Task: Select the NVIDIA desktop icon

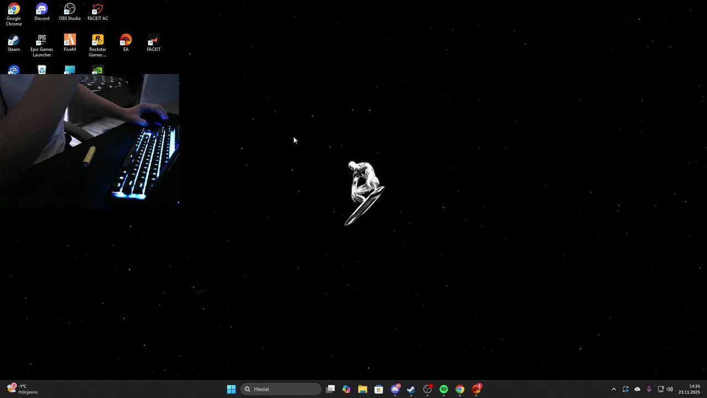Action: click(98, 70)
